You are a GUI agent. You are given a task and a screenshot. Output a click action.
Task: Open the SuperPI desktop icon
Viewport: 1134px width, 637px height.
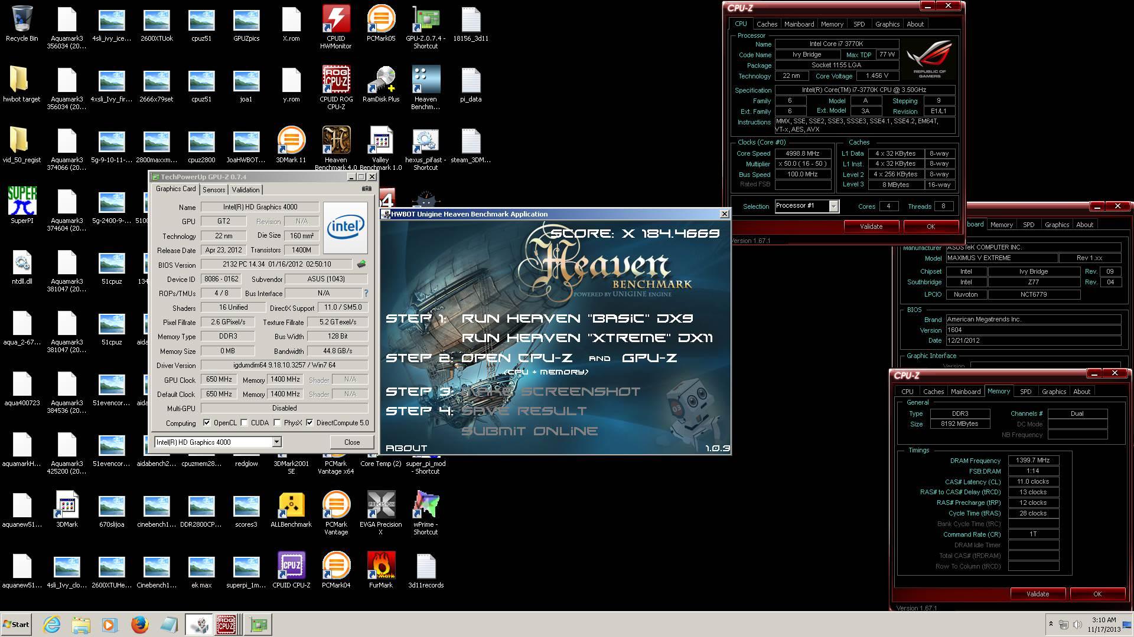pyautogui.click(x=22, y=205)
